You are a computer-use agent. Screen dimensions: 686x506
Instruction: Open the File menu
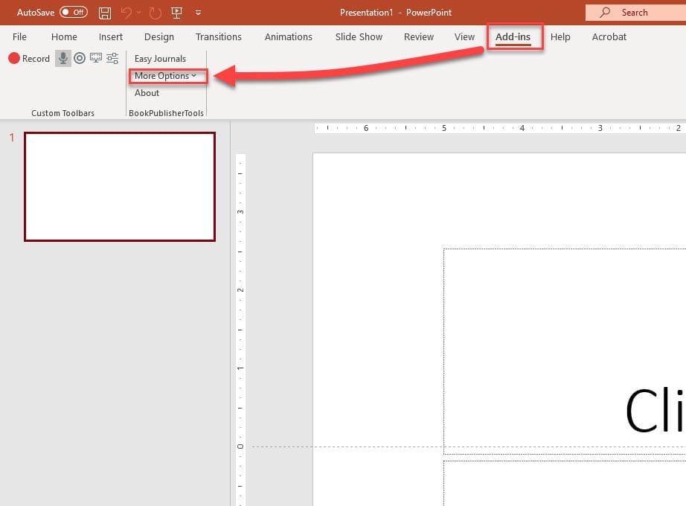point(19,36)
